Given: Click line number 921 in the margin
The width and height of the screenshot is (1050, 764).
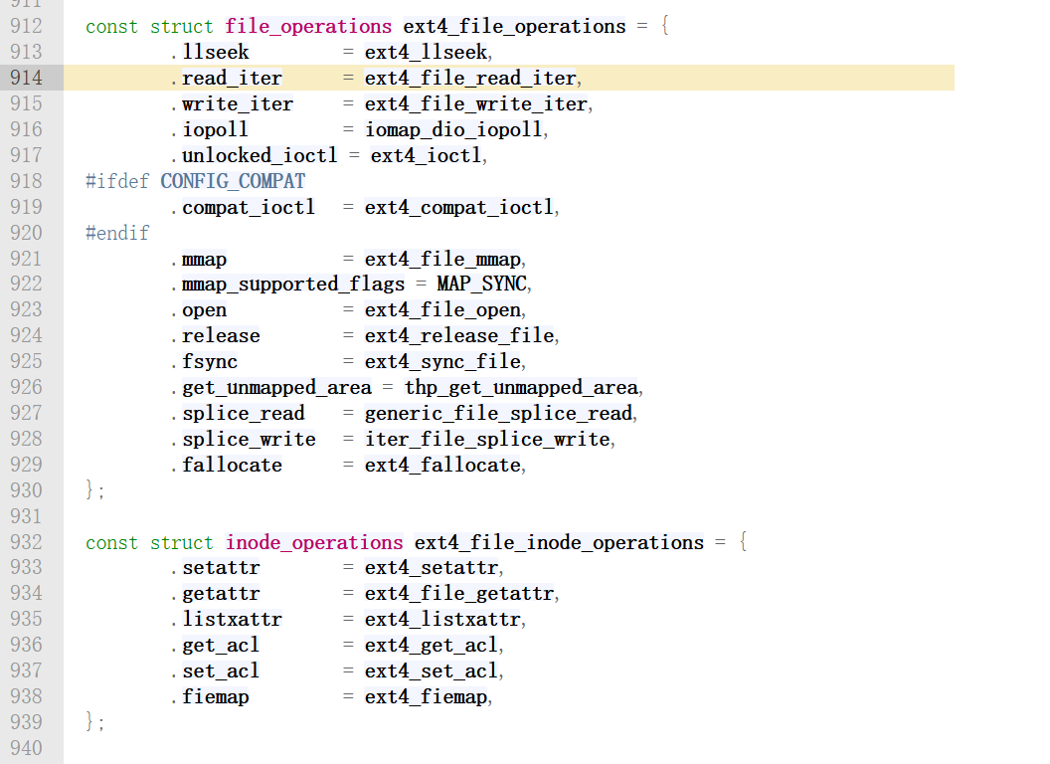Looking at the screenshot, I should (27, 259).
